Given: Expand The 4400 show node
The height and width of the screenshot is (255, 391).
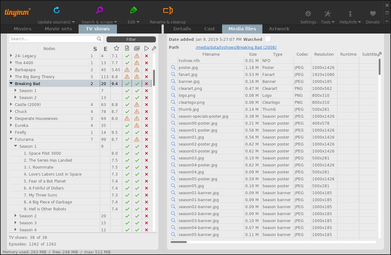Looking at the screenshot, I should (x=11, y=62).
